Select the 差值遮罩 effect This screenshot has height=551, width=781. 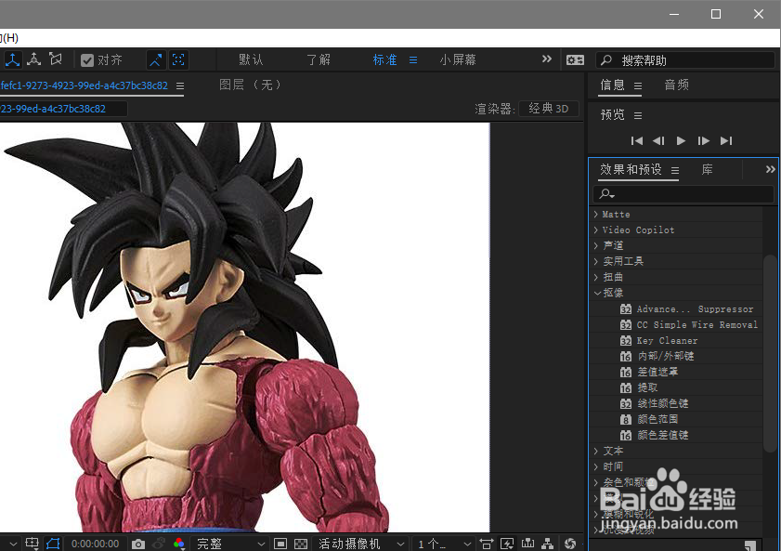(x=649, y=373)
